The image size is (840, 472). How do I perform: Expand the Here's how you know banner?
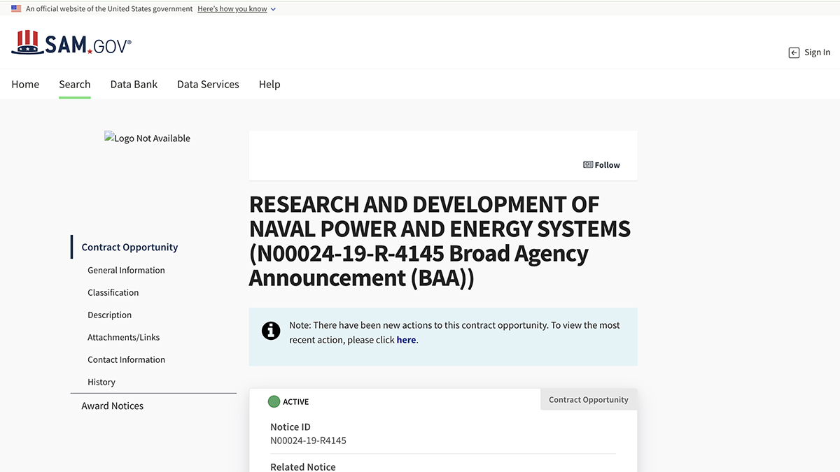point(232,9)
